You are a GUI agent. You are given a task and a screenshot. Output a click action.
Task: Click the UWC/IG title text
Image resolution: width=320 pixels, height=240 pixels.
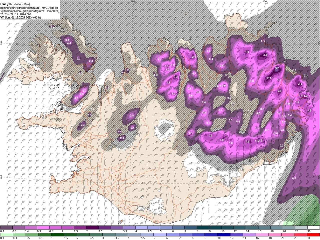(x=6, y=4)
